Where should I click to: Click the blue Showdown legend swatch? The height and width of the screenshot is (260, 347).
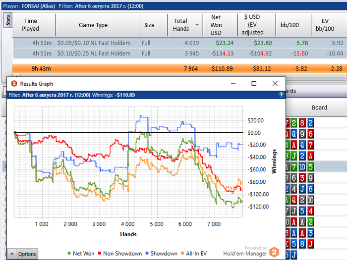[x=147, y=253]
